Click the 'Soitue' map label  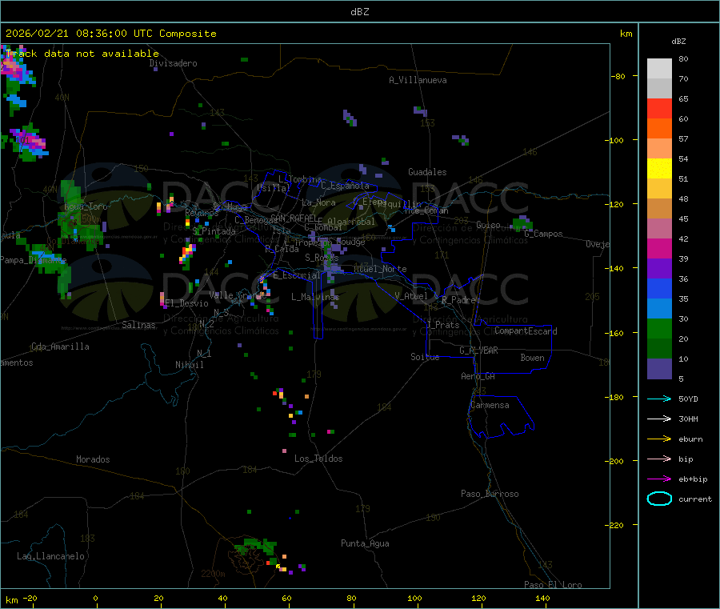click(x=425, y=357)
